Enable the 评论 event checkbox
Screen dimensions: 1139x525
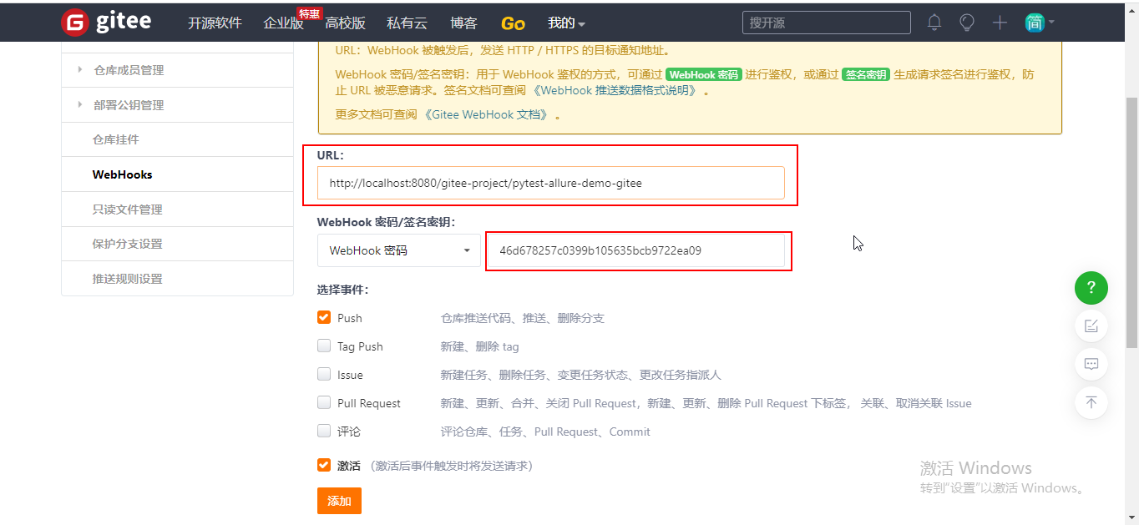324,431
